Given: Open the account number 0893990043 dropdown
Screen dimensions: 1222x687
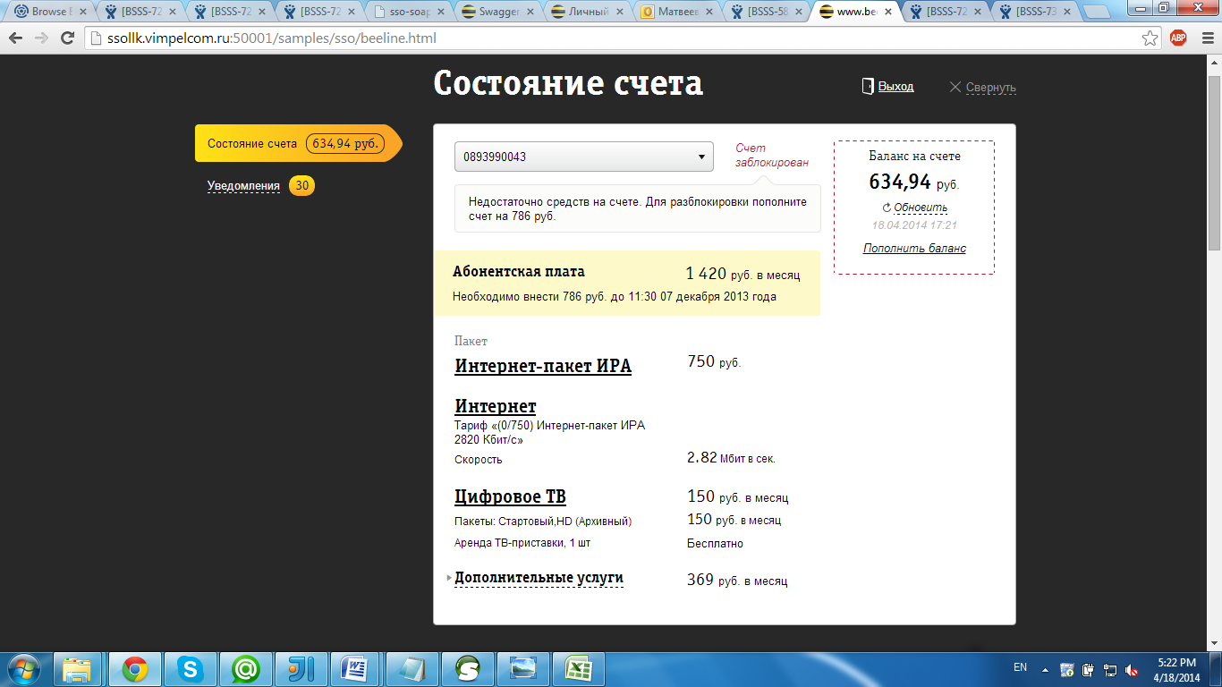Looking at the screenshot, I should click(584, 157).
